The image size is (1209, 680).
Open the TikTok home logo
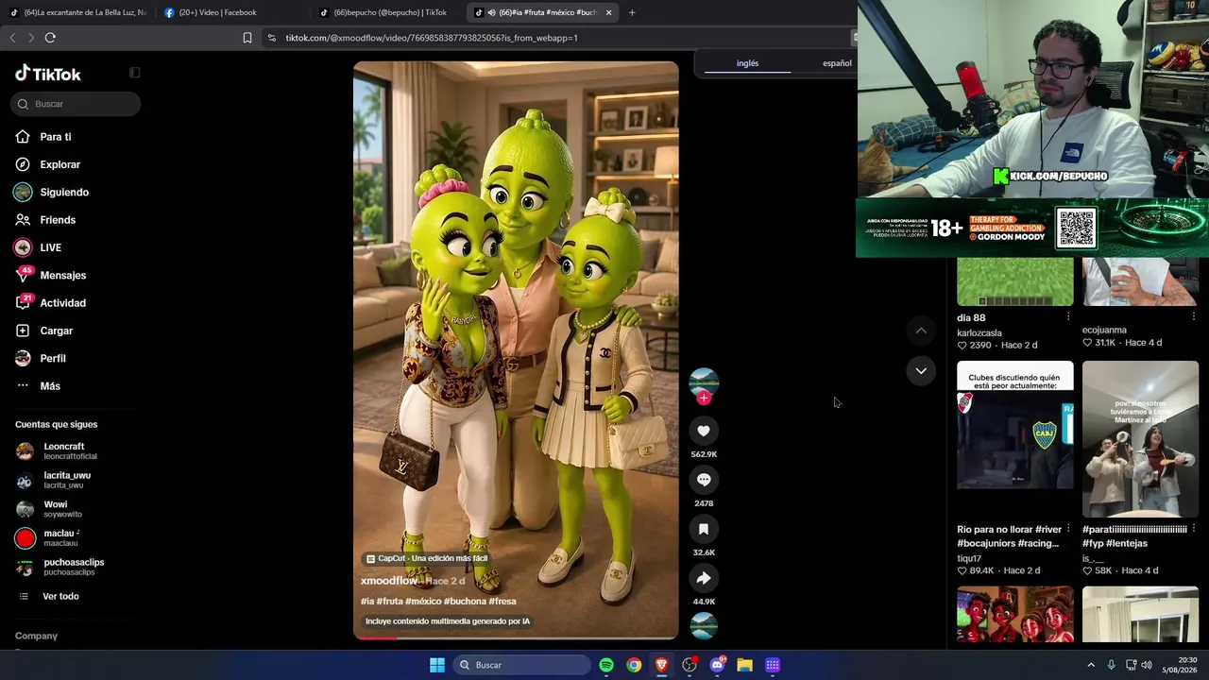pyautogui.click(x=48, y=74)
